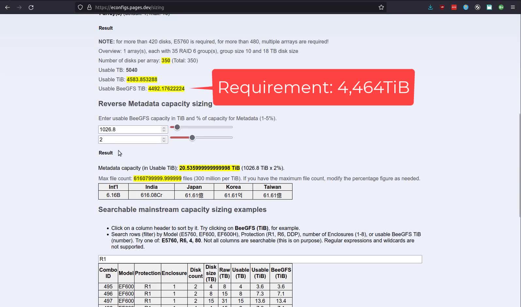Image resolution: width=521 pixels, height=307 pixels.
Task: Select Combo ID 496 cell
Action: pyautogui.click(x=108, y=294)
